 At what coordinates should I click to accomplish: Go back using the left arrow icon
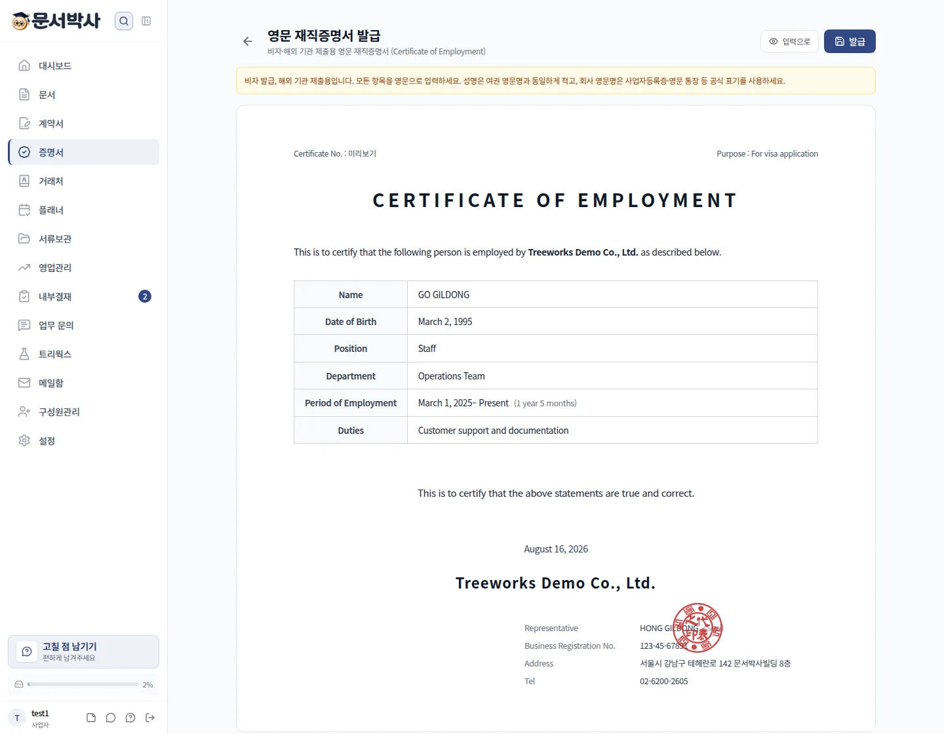(247, 41)
